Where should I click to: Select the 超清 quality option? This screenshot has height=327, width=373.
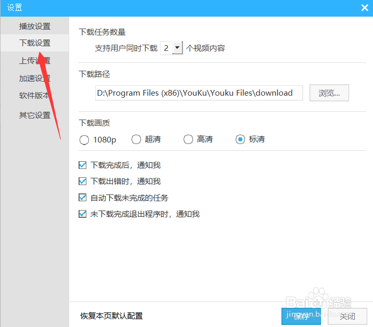(x=136, y=139)
